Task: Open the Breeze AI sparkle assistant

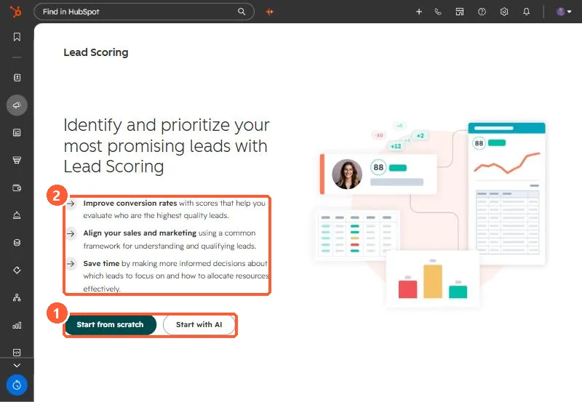Action: [x=269, y=12]
